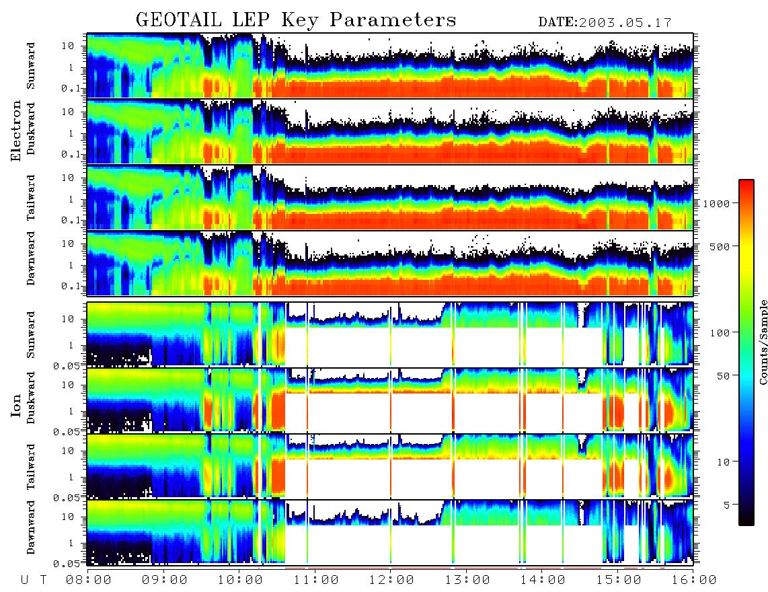Click the 10 tick of Ion Duskward panel
Image resolution: width=768 pixels, height=592 pixels.
point(67,385)
